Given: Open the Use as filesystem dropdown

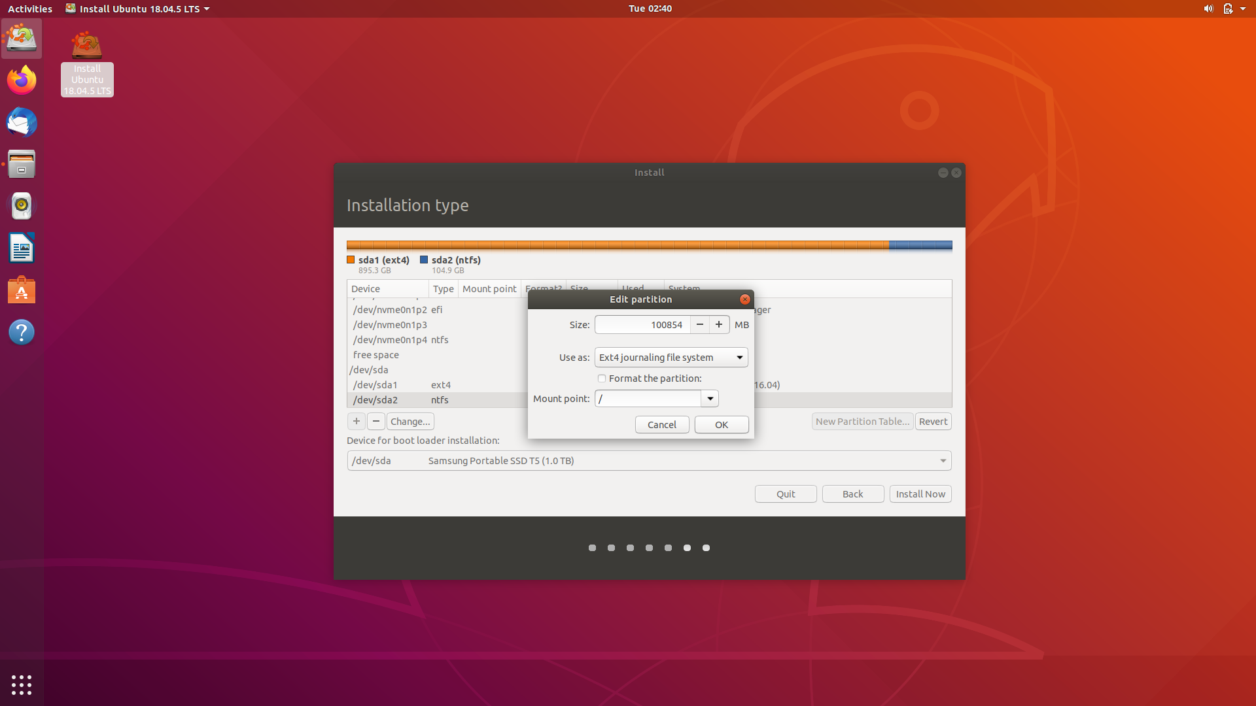Looking at the screenshot, I should (671, 358).
